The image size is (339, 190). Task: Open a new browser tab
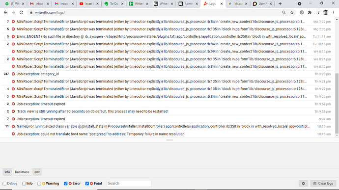click(280, 3)
